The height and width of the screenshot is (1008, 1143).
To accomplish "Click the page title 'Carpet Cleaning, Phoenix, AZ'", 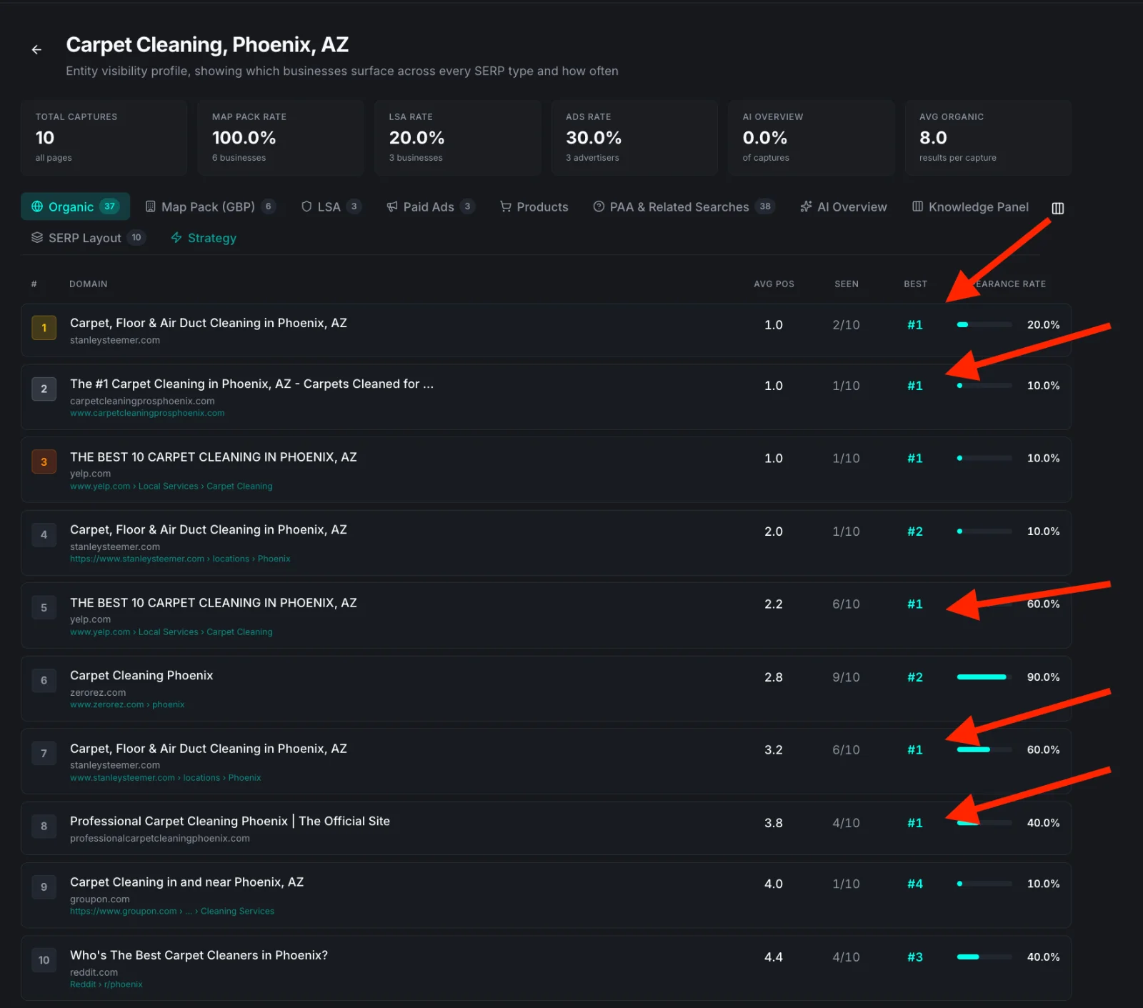I will pos(207,44).
